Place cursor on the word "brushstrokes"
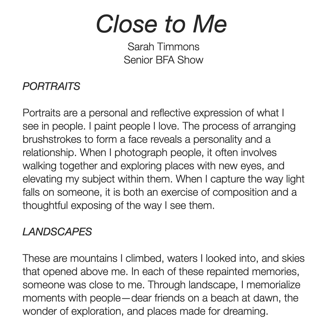Screen dimensions: 322x333 (x=52, y=139)
